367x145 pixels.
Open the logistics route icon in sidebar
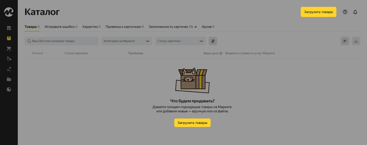[x=9, y=59]
